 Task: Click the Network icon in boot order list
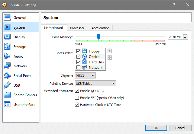pyautogui.click(x=84, y=67)
